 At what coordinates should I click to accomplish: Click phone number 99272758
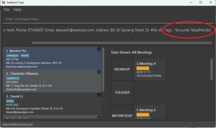pyautogui.click(x=12, y=59)
